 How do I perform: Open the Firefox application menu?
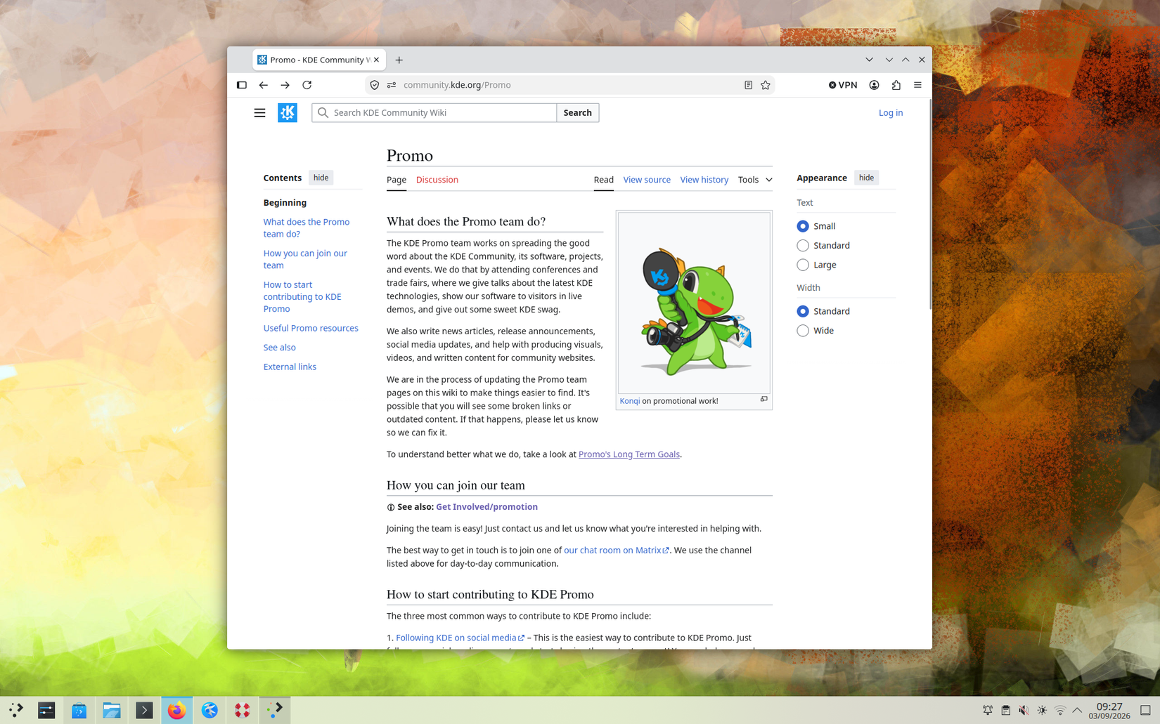click(917, 85)
